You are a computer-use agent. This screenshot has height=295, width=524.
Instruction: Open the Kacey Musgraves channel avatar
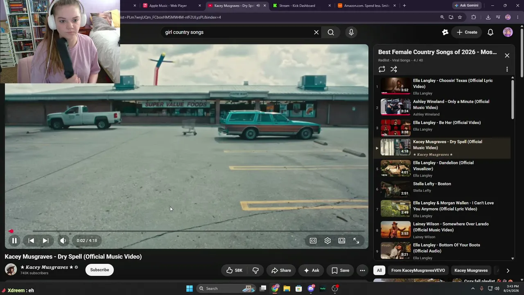coord(11,270)
